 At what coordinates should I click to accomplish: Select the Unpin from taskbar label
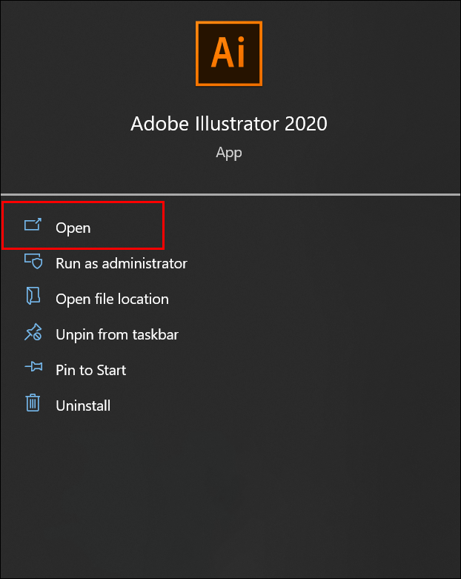click(117, 334)
